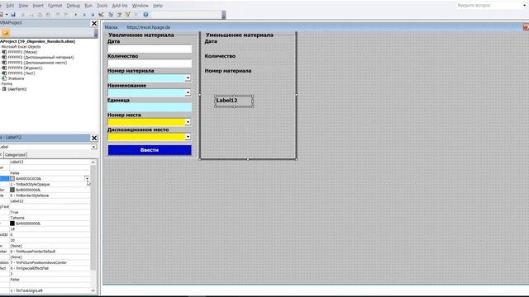Open the Add-Ins menu
The height and width of the screenshot is (297, 529).
(x=120, y=6)
